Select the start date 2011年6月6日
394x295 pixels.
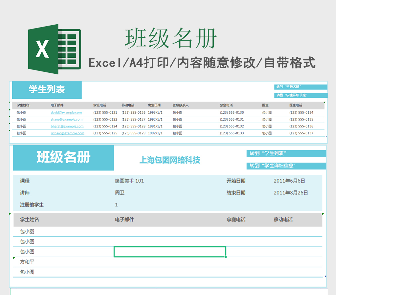tap(289, 181)
